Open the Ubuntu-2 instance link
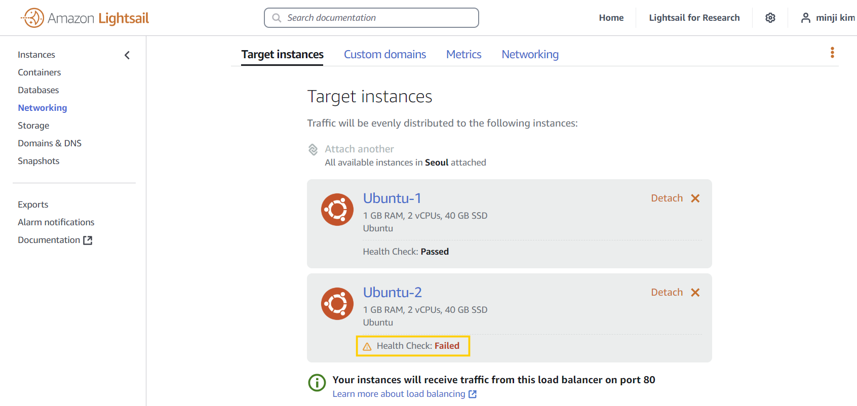 click(393, 292)
